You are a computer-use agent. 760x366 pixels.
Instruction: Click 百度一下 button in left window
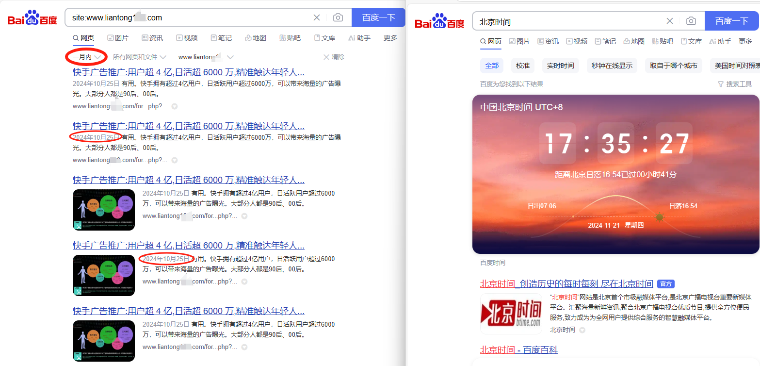(x=378, y=17)
